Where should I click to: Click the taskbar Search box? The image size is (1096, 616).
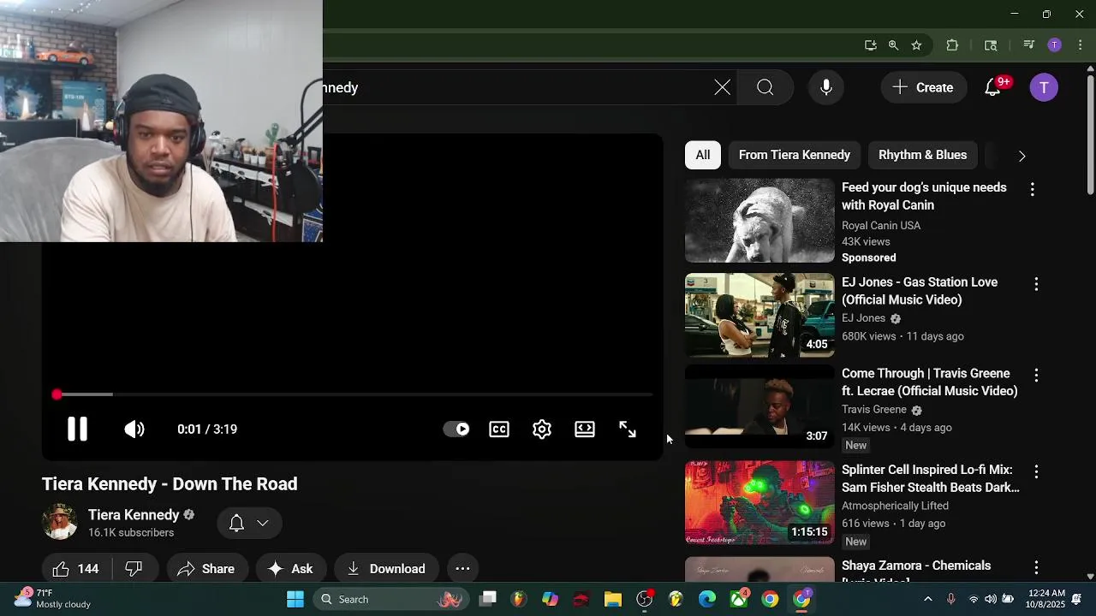[391, 599]
